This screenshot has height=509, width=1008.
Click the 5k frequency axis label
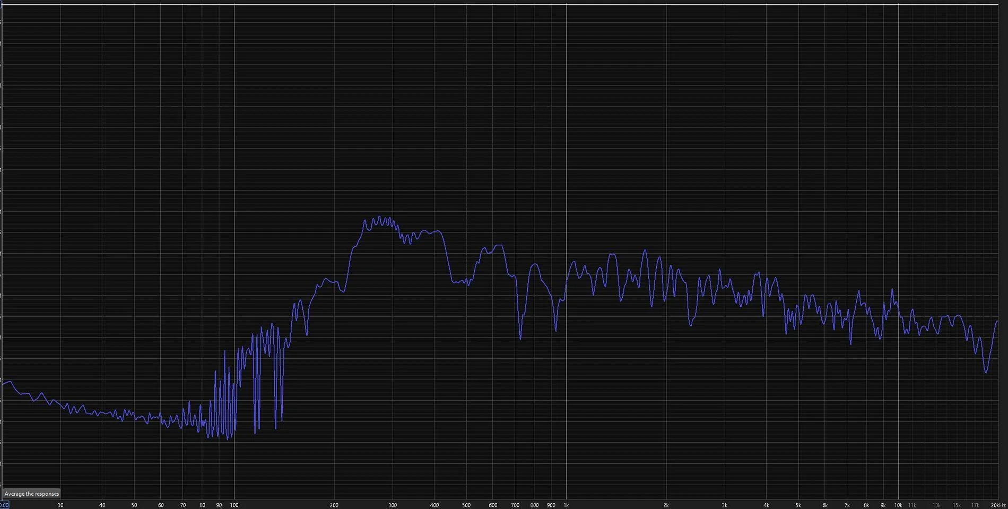click(x=798, y=505)
